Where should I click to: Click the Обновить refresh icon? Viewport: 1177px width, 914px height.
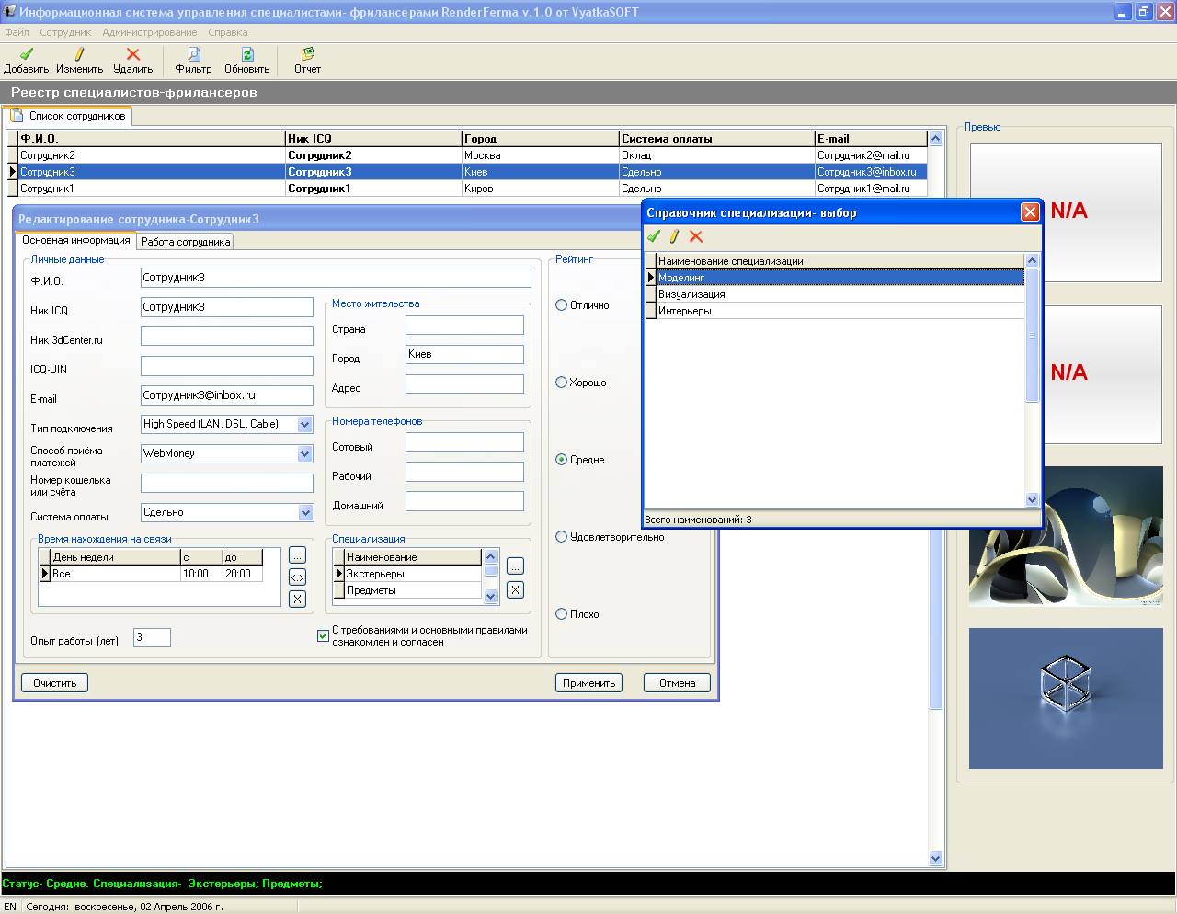(247, 54)
